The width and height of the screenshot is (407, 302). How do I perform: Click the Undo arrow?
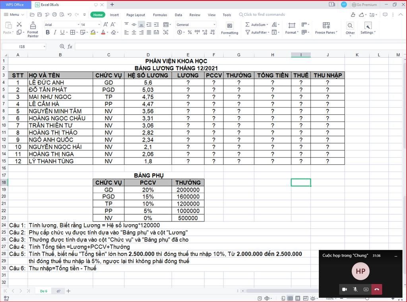pos(69,15)
